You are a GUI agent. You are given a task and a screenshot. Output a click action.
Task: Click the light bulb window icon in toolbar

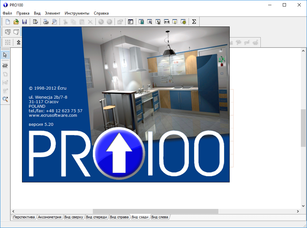point(175,22)
